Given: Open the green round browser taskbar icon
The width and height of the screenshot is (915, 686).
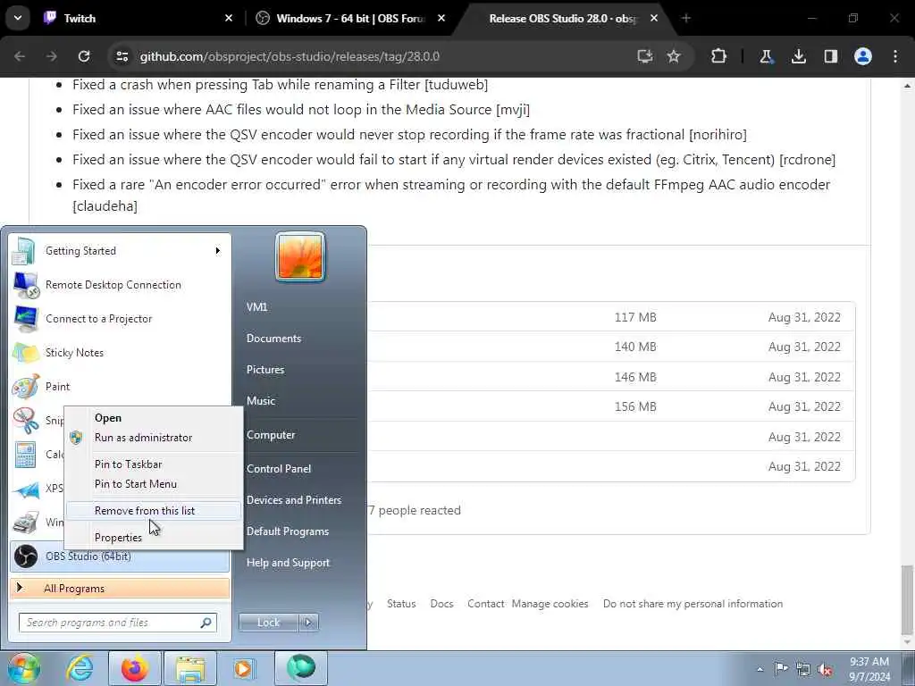Looking at the screenshot, I should (x=301, y=667).
